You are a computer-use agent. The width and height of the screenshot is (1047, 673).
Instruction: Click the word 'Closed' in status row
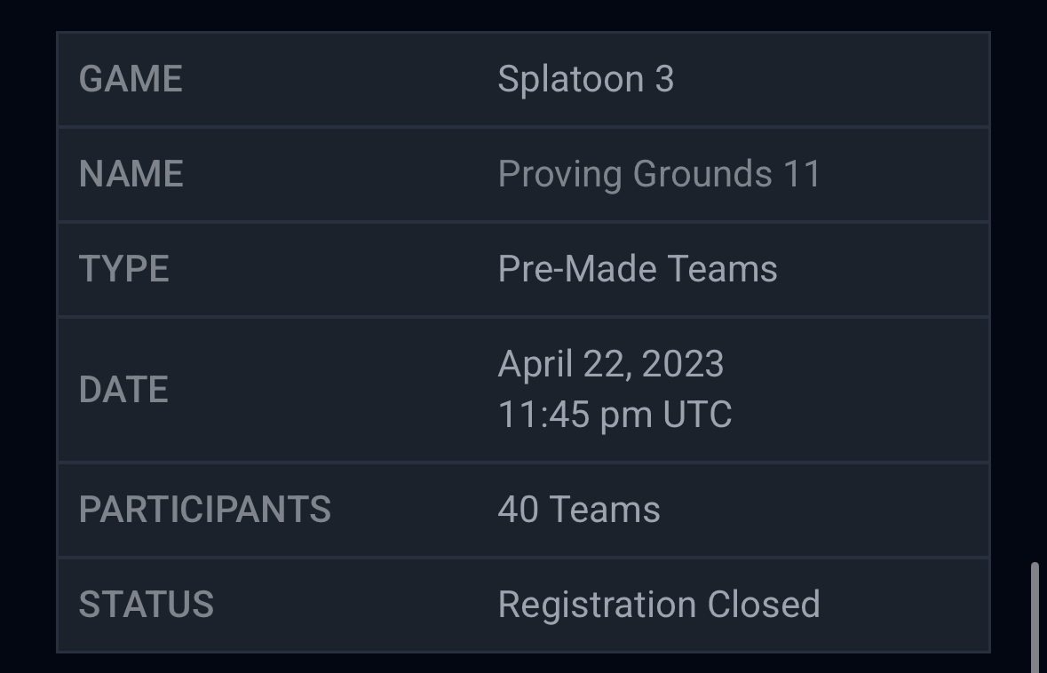764,605
